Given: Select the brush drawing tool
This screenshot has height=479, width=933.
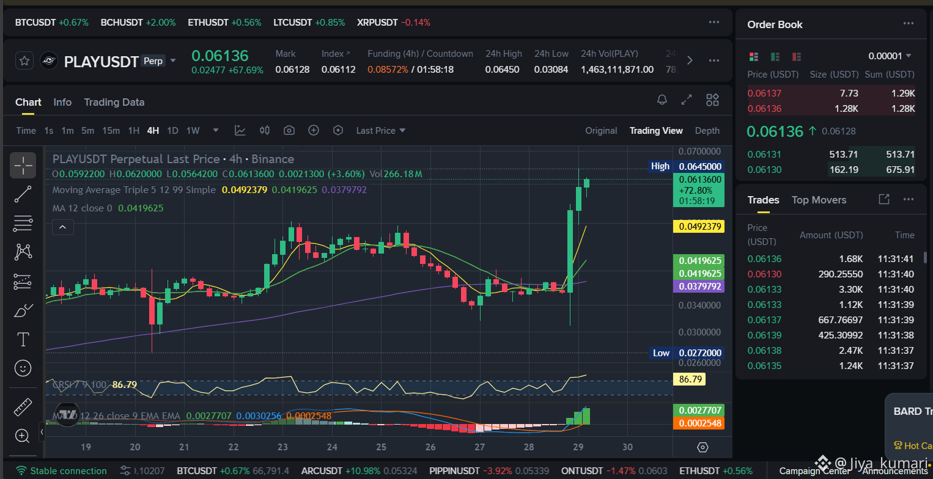Looking at the screenshot, I should coord(23,310).
